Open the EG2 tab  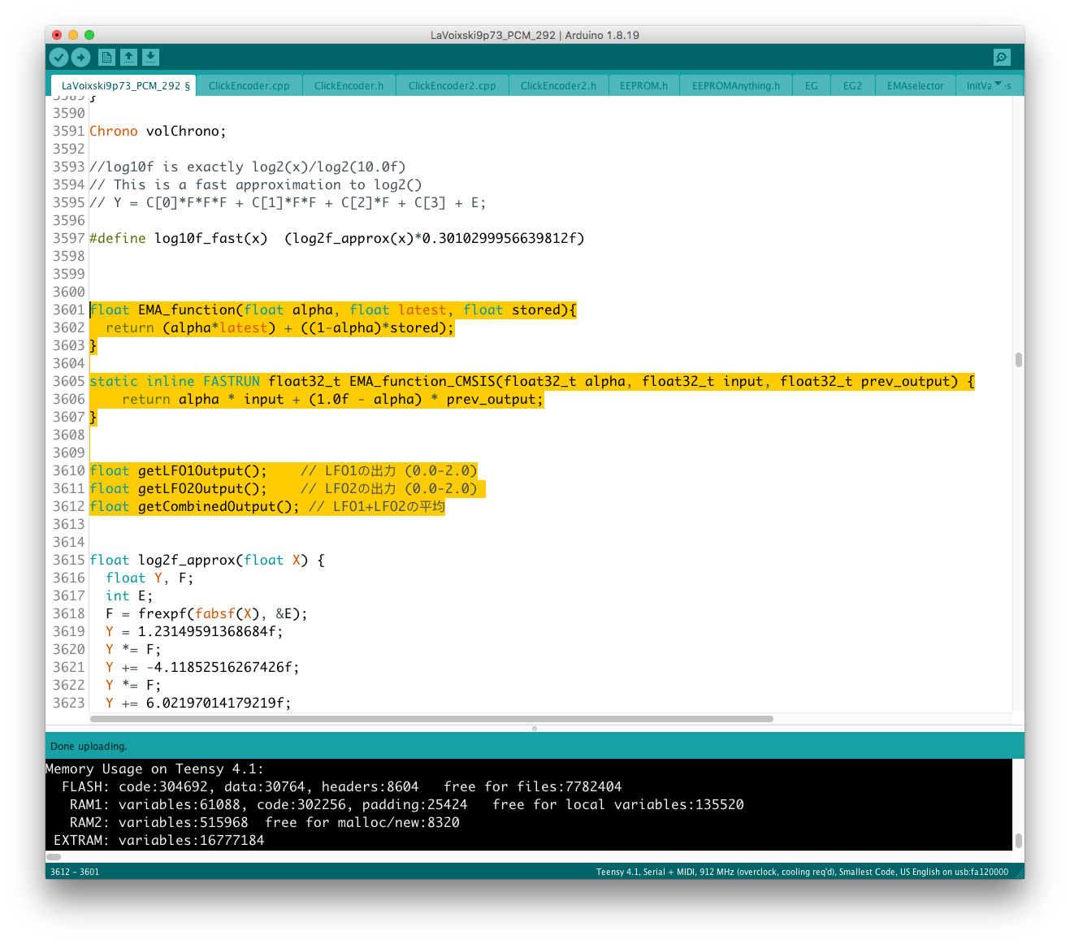[852, 86]
